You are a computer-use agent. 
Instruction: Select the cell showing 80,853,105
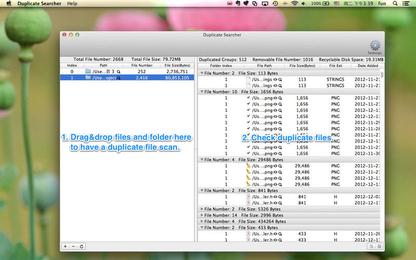[x=177, y=77]
